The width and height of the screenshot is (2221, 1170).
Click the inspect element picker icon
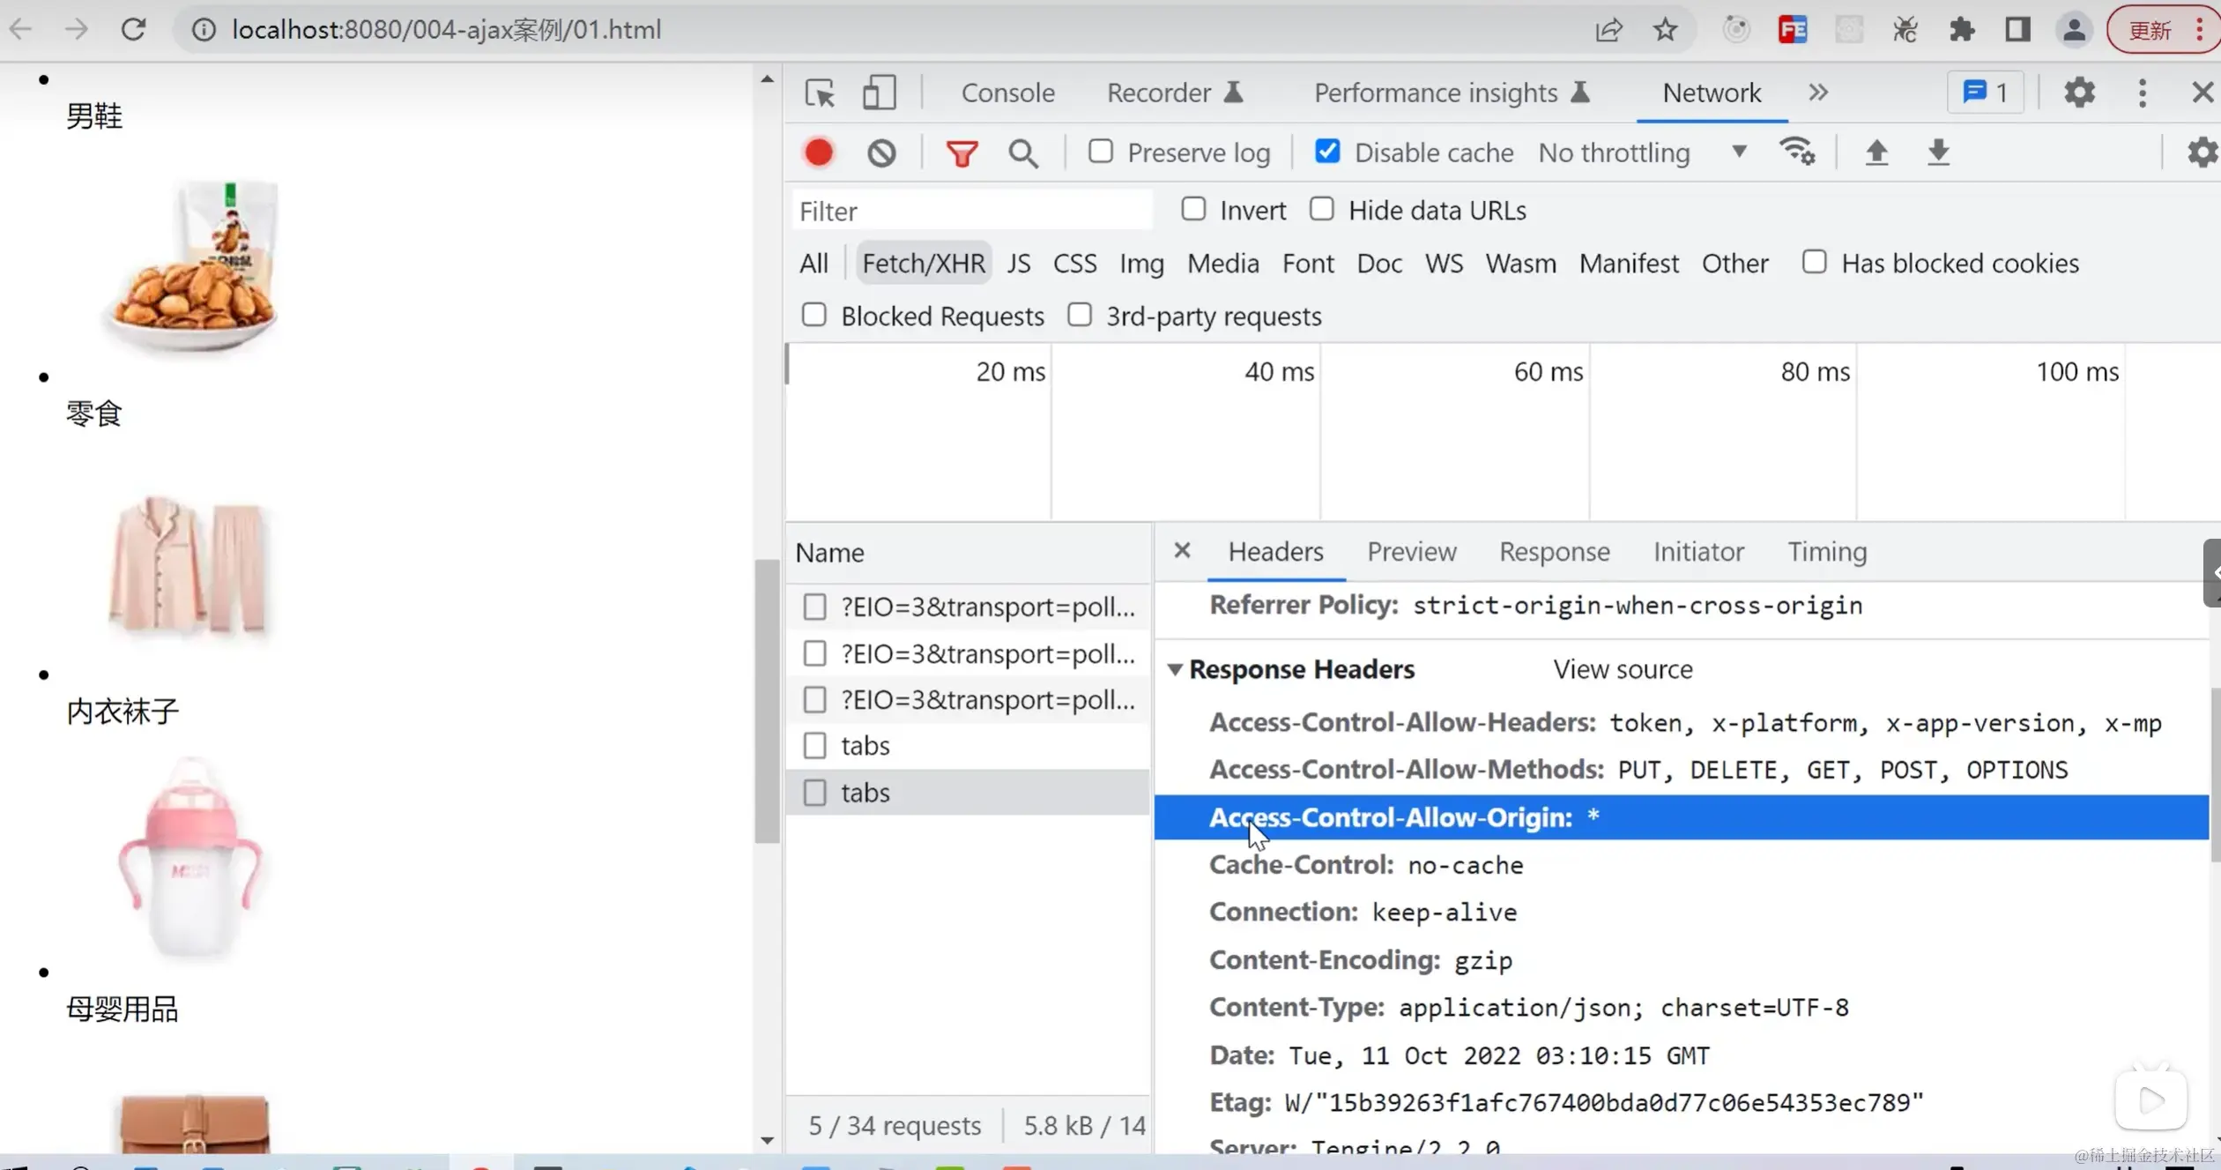[819, 93]
